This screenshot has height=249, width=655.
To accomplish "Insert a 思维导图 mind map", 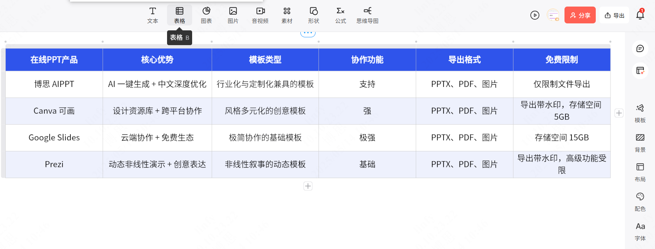I will [367, 15].
